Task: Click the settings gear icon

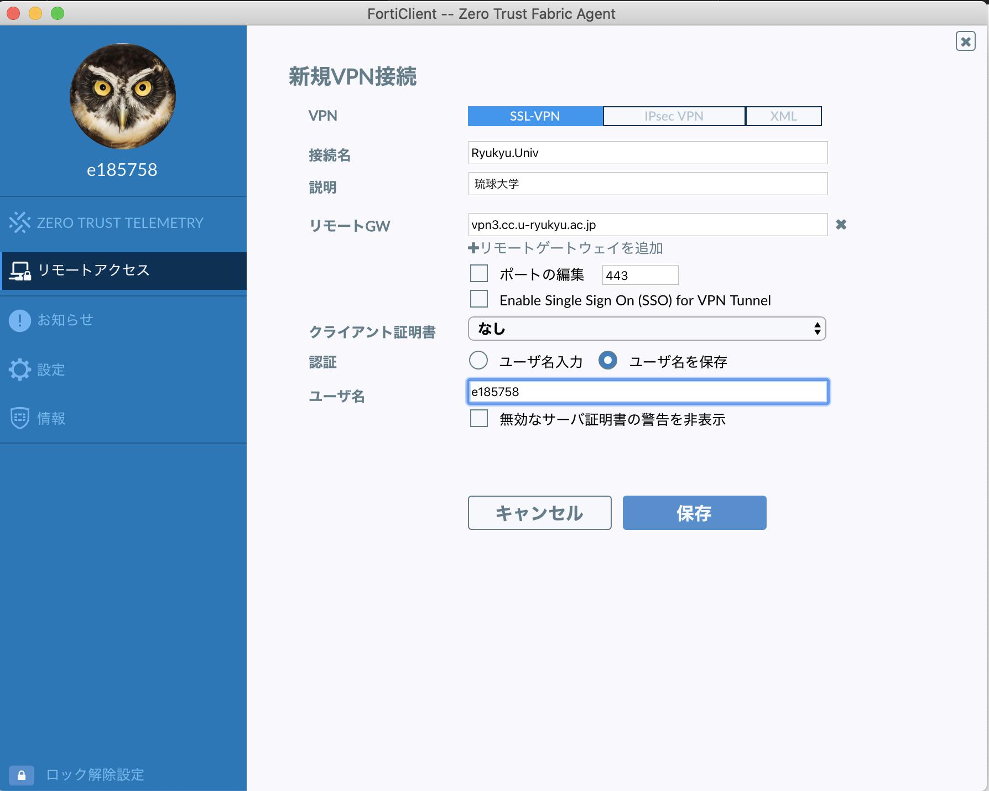Action: [20, 370]
